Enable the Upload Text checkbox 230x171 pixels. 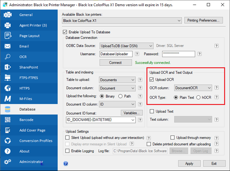click(x=152, y=112)
